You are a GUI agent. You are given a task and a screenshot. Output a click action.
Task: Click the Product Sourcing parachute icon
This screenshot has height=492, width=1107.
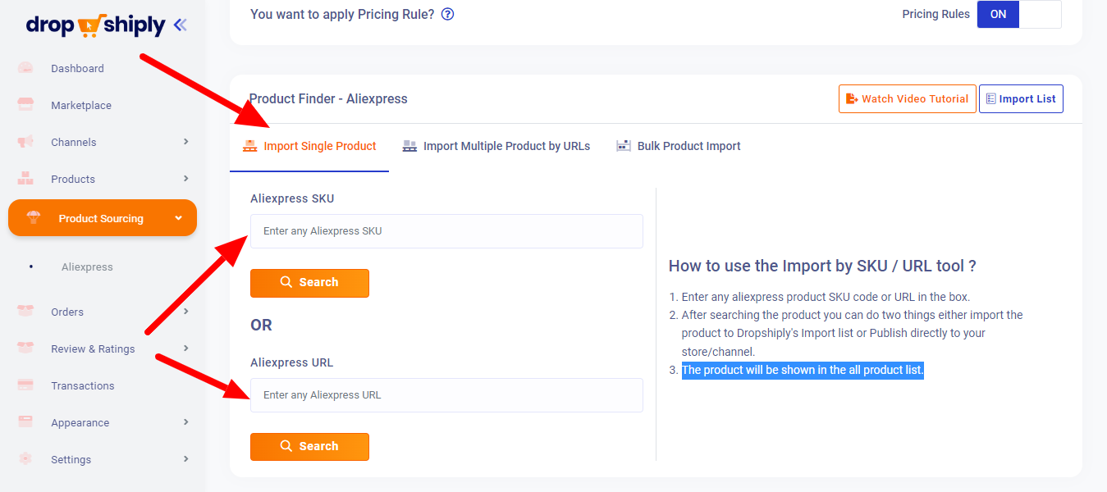point(33,218)
